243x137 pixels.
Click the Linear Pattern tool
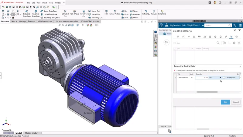click(115, 12)
